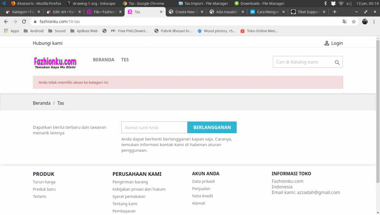380x215 pixels.
Task: Open the Pengiriman barang link
Action: click(130, 182)
